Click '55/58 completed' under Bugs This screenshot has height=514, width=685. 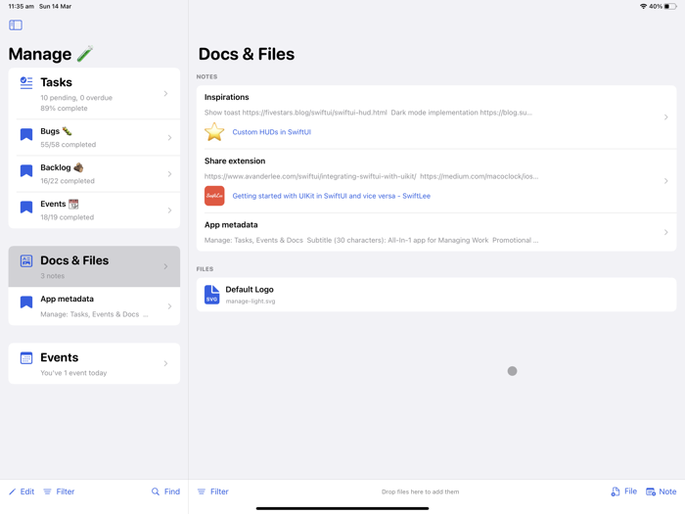click(x=68, y=145)
